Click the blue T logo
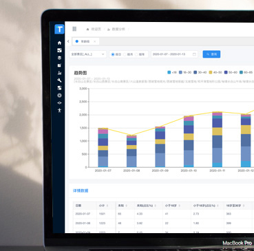The height and width of the screenshot is (251, 254). (x=59, y=29)
